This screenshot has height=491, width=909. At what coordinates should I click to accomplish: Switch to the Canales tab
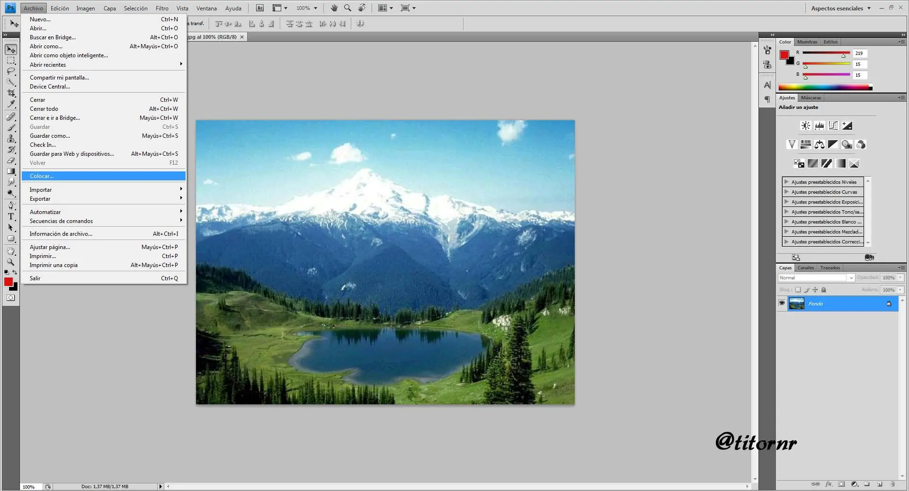(x=806, y=268)
